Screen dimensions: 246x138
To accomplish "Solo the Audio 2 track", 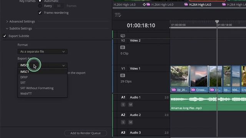I will (x=123, y=122).
